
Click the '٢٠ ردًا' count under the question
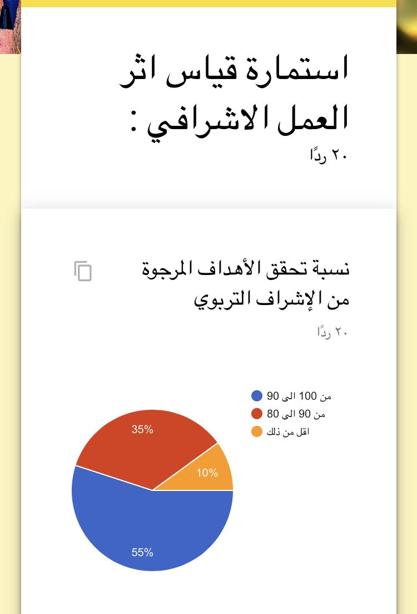click(x=332, y=333)
